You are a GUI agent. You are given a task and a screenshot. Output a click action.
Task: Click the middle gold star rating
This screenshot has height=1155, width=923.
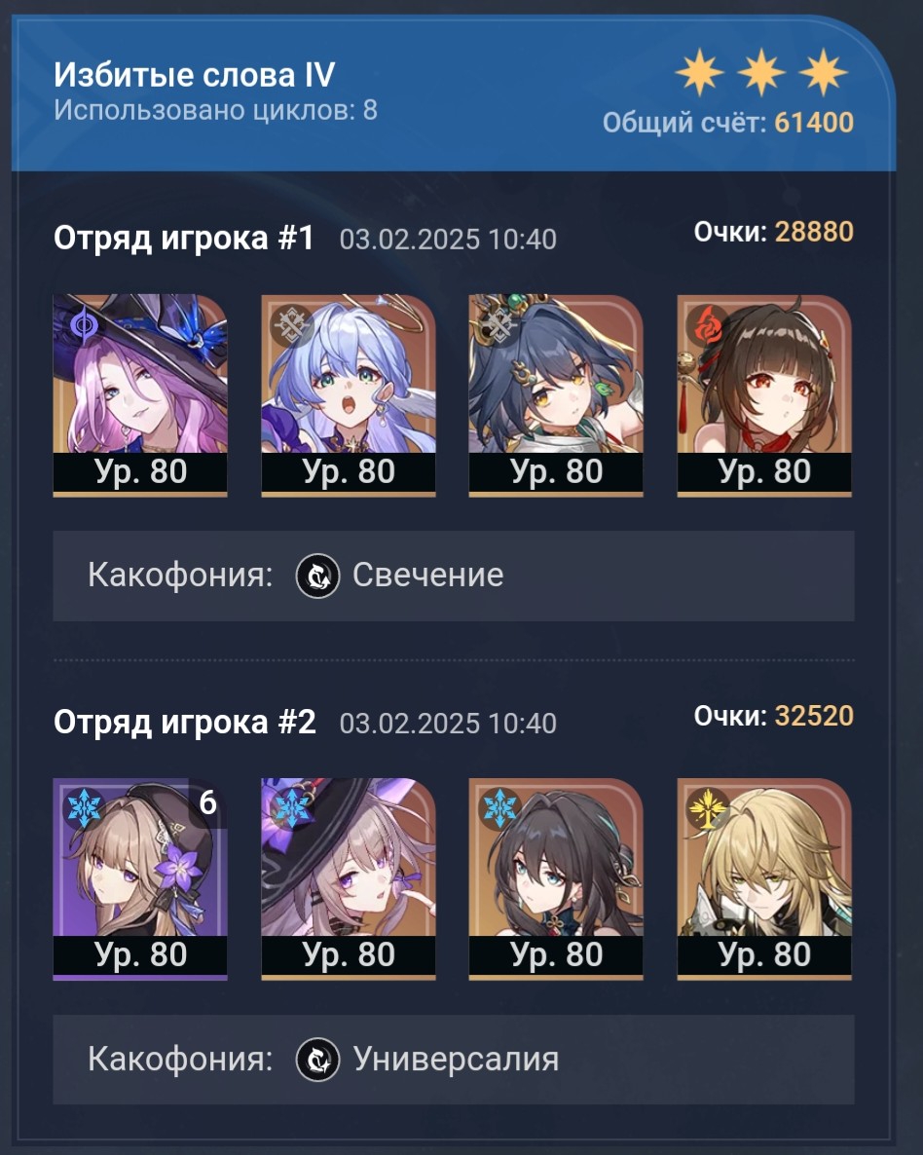761,72
